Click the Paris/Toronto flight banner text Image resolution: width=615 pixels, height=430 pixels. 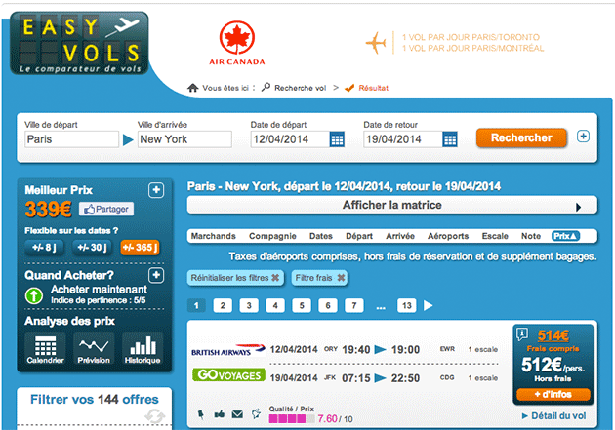[x=471, y=37]
